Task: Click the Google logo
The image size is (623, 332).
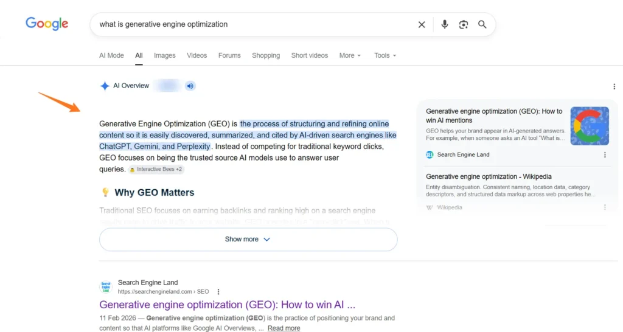Action: pyautogui.click(x=47, y=24)
